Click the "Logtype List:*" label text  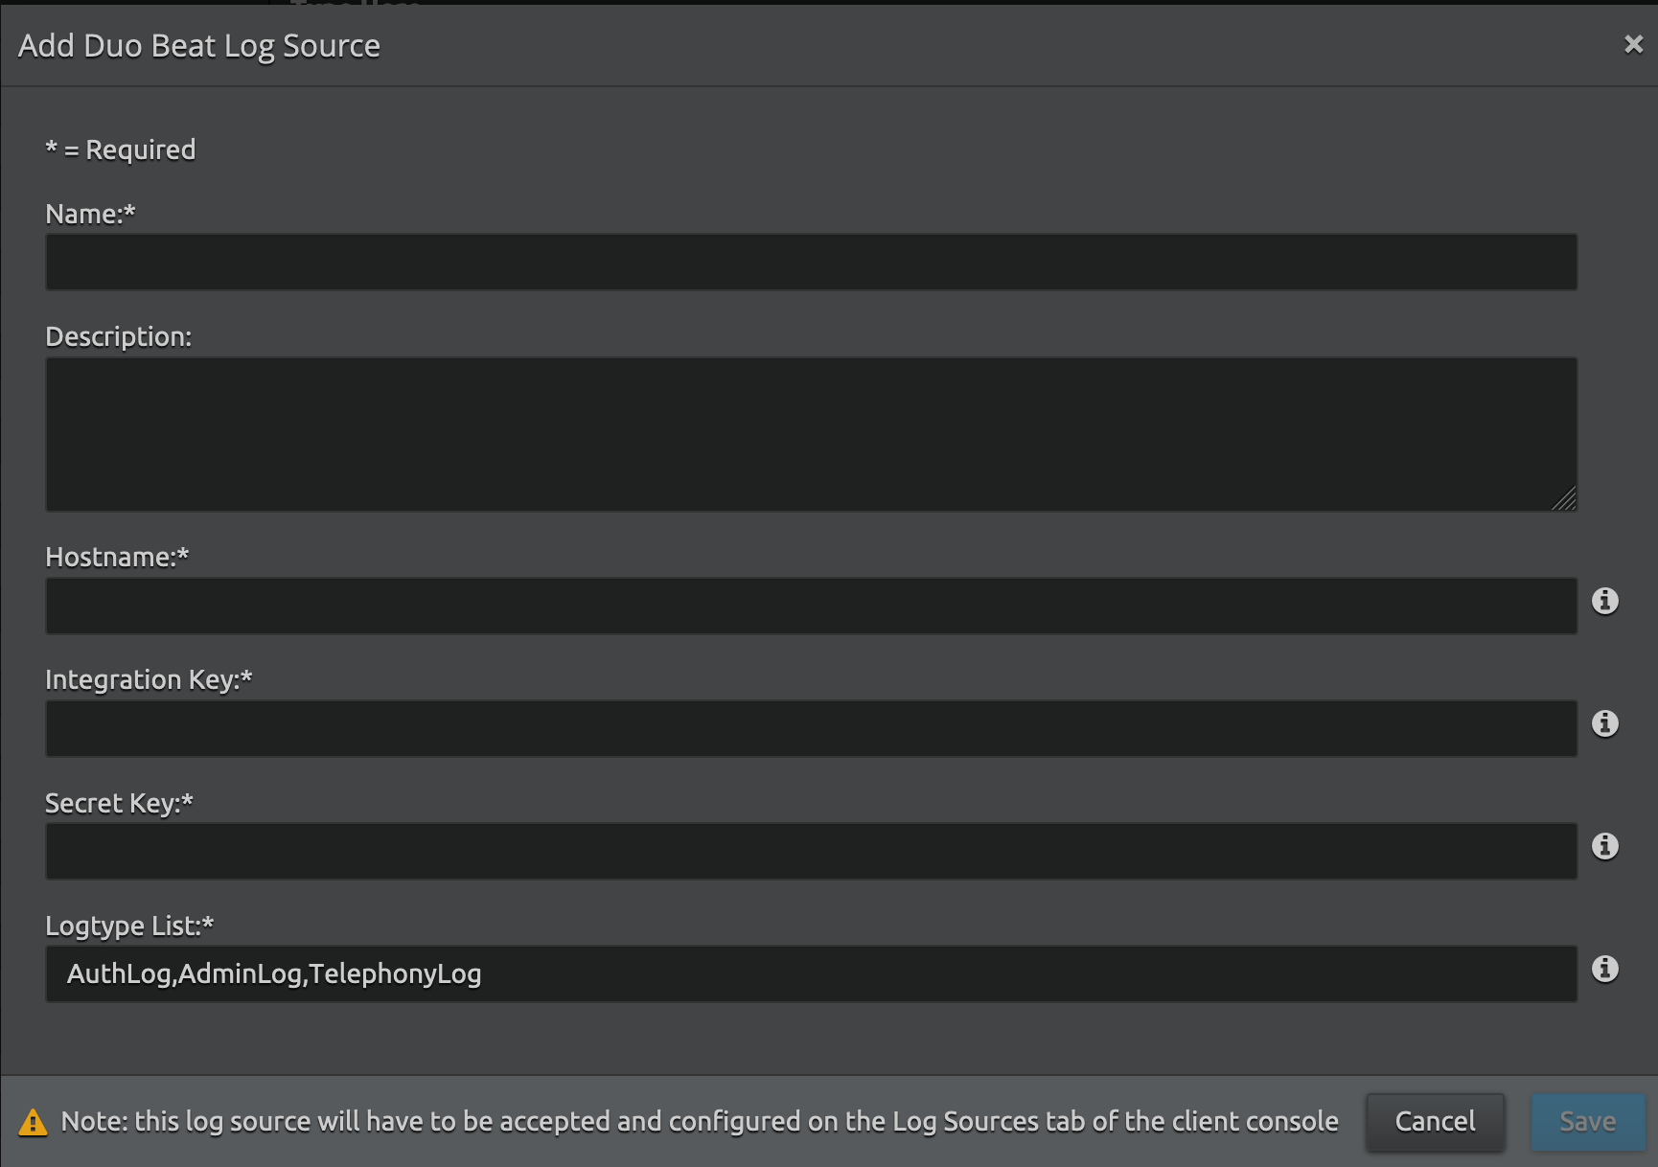click(x=129, y=926)
